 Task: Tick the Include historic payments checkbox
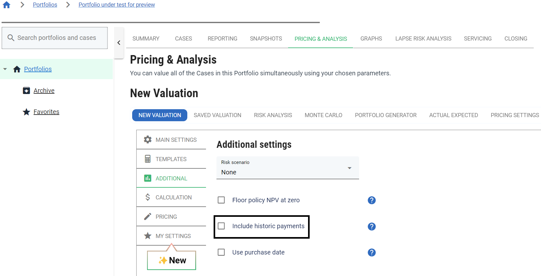point(221,226)
